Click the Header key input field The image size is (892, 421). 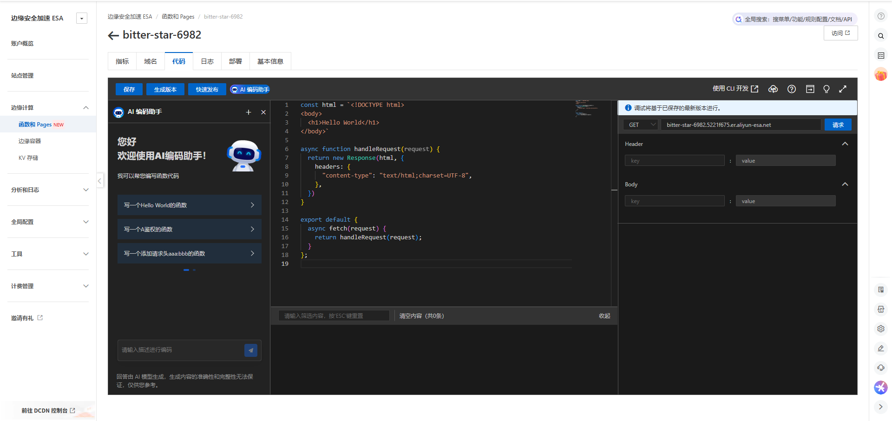tap(675, 161)
